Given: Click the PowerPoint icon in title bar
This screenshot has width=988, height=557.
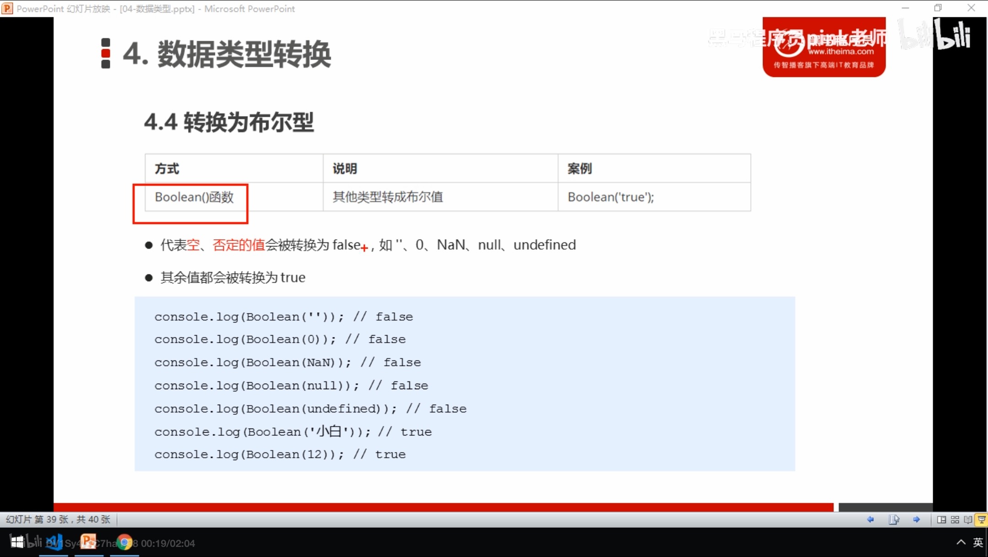Looking at the screenshot, I should [x=7, y=9].
